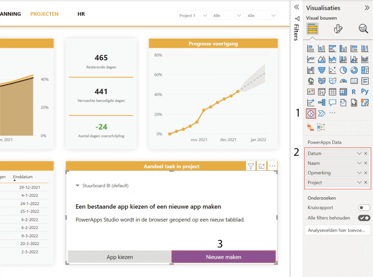The width and height of the screenshot is (373, 277).
Task: Select the ribbon chart visual
Action: tap(365, 59)
